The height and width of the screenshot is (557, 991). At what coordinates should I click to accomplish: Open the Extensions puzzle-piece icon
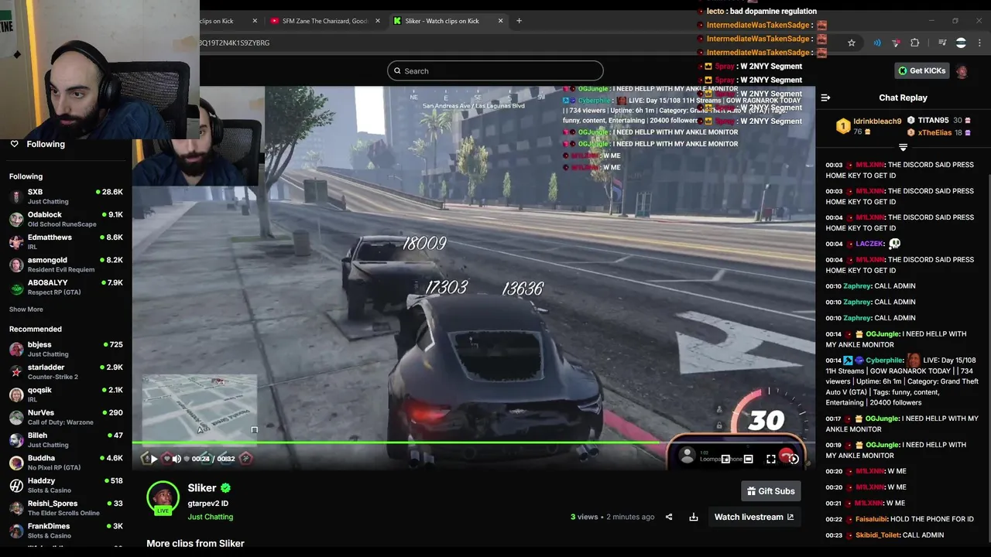click(x=914, y=43)
